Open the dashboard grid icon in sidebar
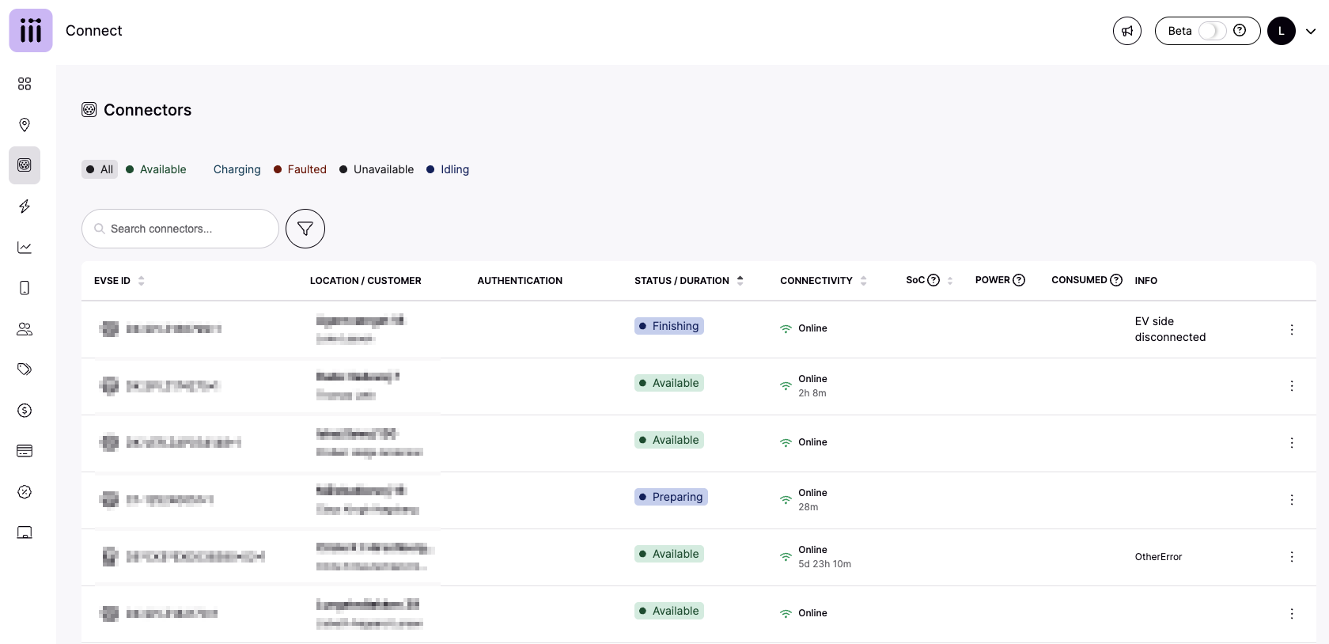Screen dimensions: 1329x644 coord(25,84)
